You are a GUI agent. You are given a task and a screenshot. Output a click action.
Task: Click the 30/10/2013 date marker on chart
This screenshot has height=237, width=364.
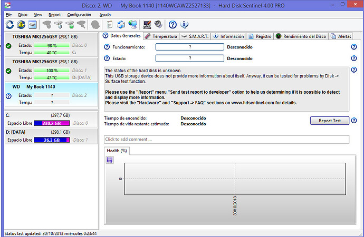click(235, 206)
